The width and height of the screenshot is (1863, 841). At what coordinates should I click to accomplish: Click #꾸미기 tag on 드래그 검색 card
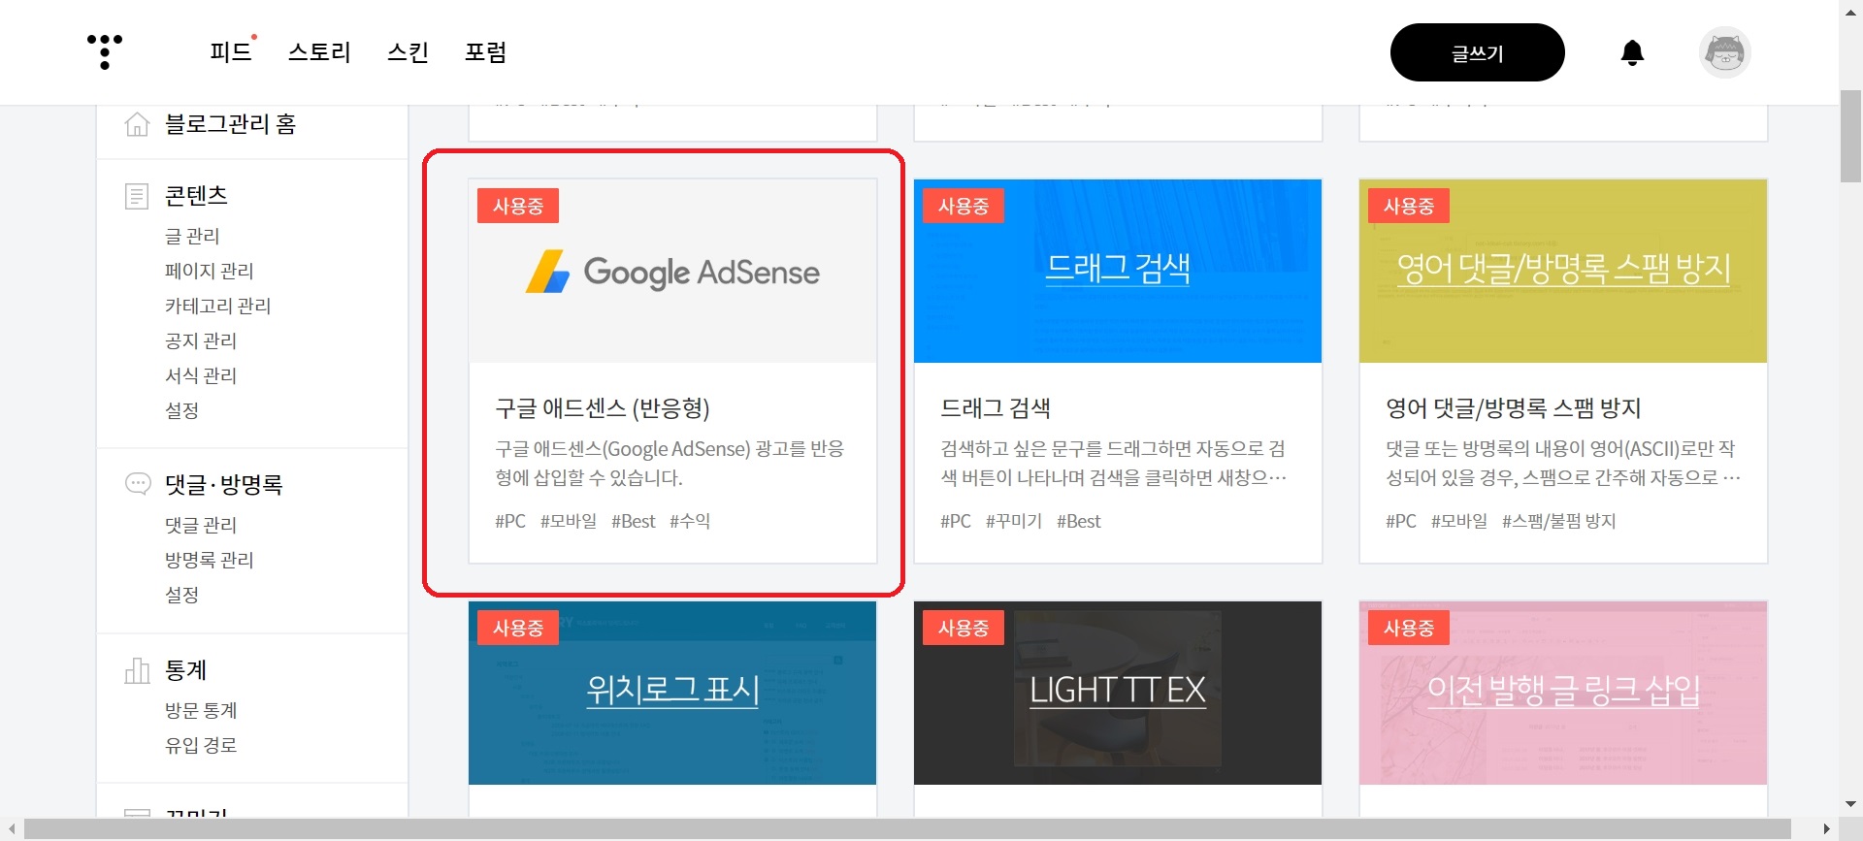coord(1014,521)
